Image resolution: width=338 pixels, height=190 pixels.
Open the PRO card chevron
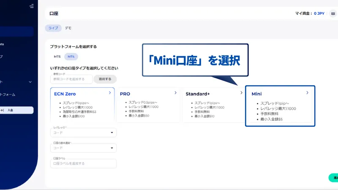coord(175,92)
